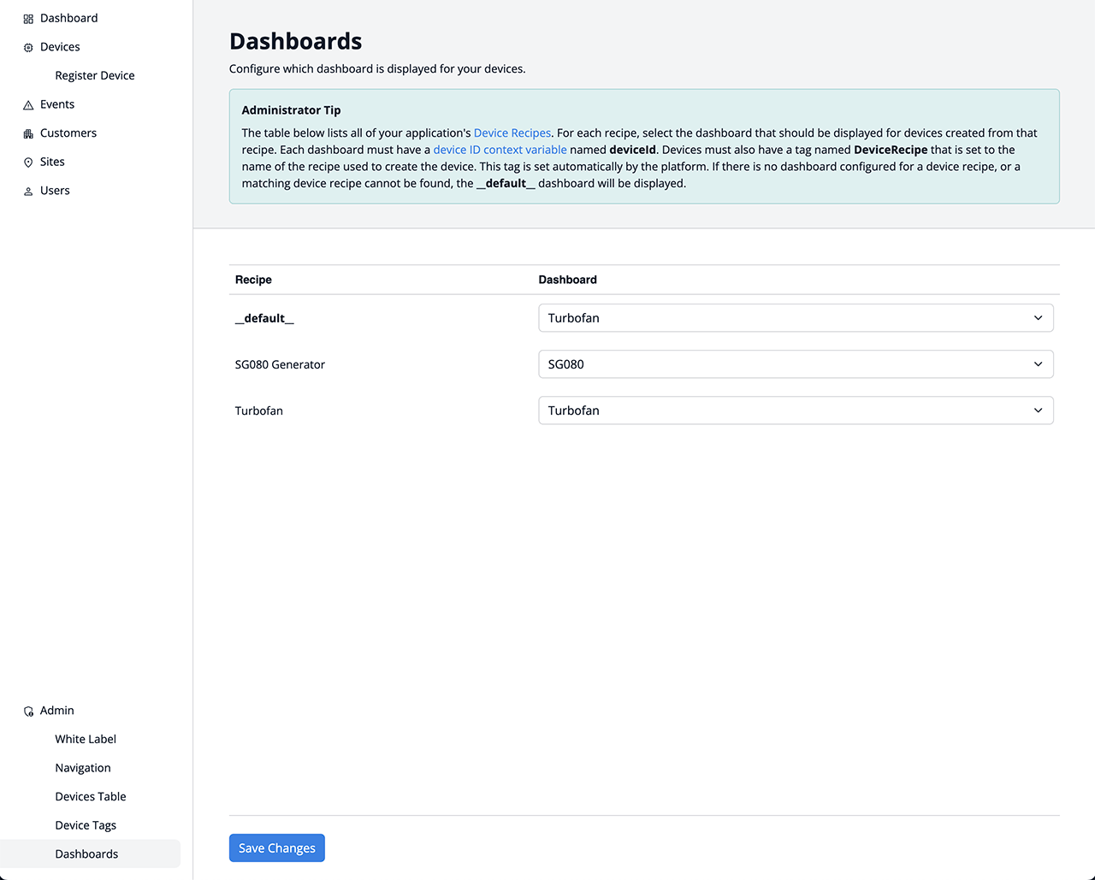Click the Dashboard grid icon in sidebar
Screen dimensions: 1095x880
click(28, 19)
